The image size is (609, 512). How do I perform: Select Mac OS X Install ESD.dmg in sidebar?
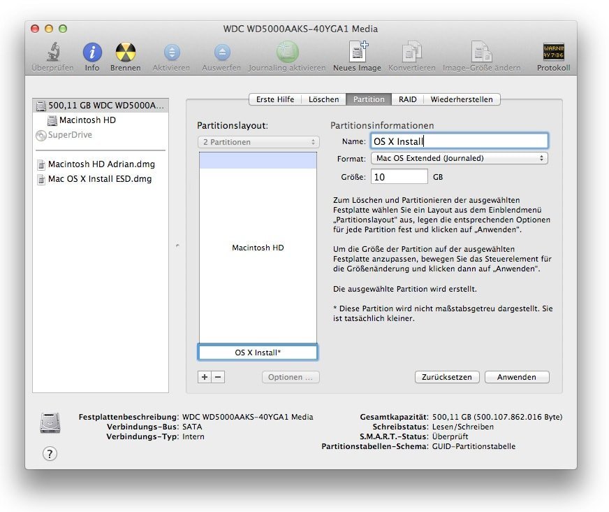click(99, 179)
